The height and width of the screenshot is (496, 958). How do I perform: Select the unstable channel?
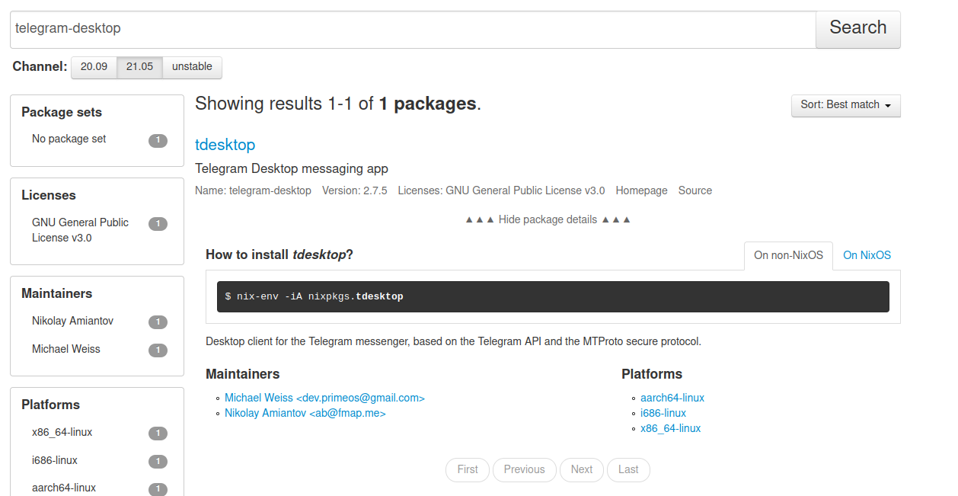(x=192, y=67)
